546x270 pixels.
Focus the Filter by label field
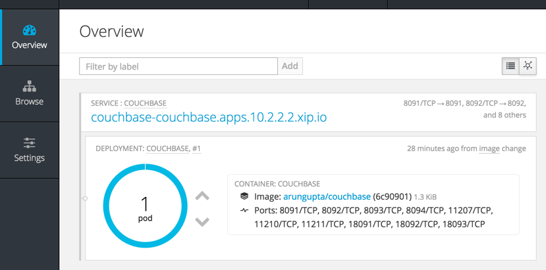point(178,66)
